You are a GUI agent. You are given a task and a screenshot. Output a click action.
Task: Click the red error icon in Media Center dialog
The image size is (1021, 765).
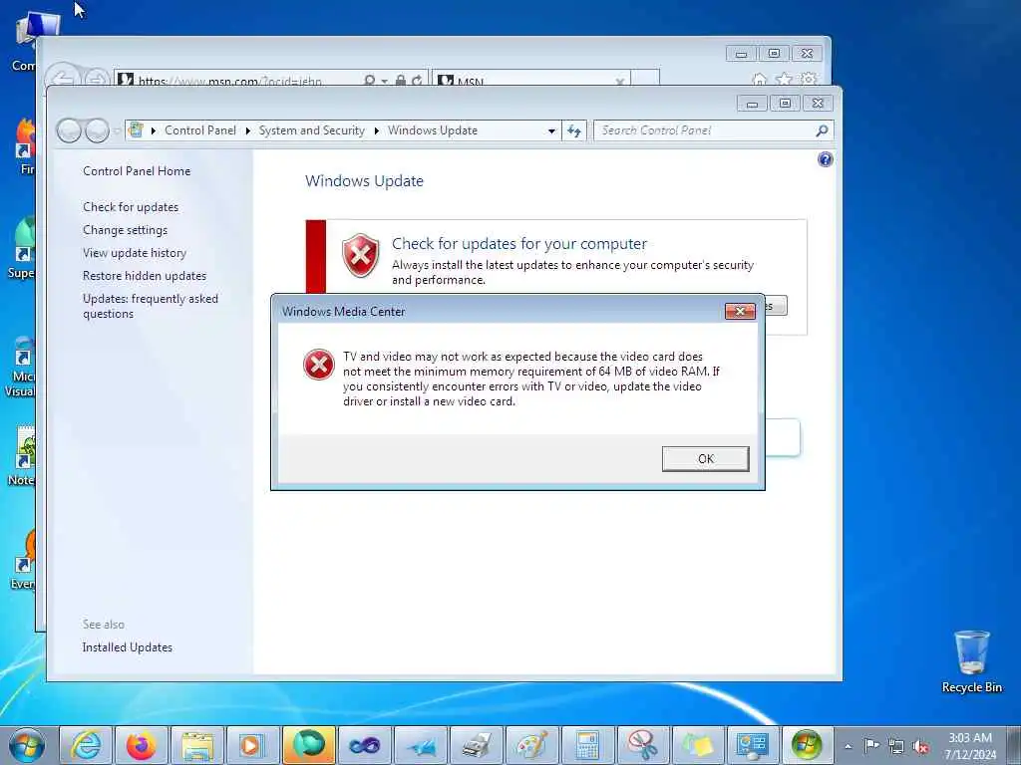319,365
